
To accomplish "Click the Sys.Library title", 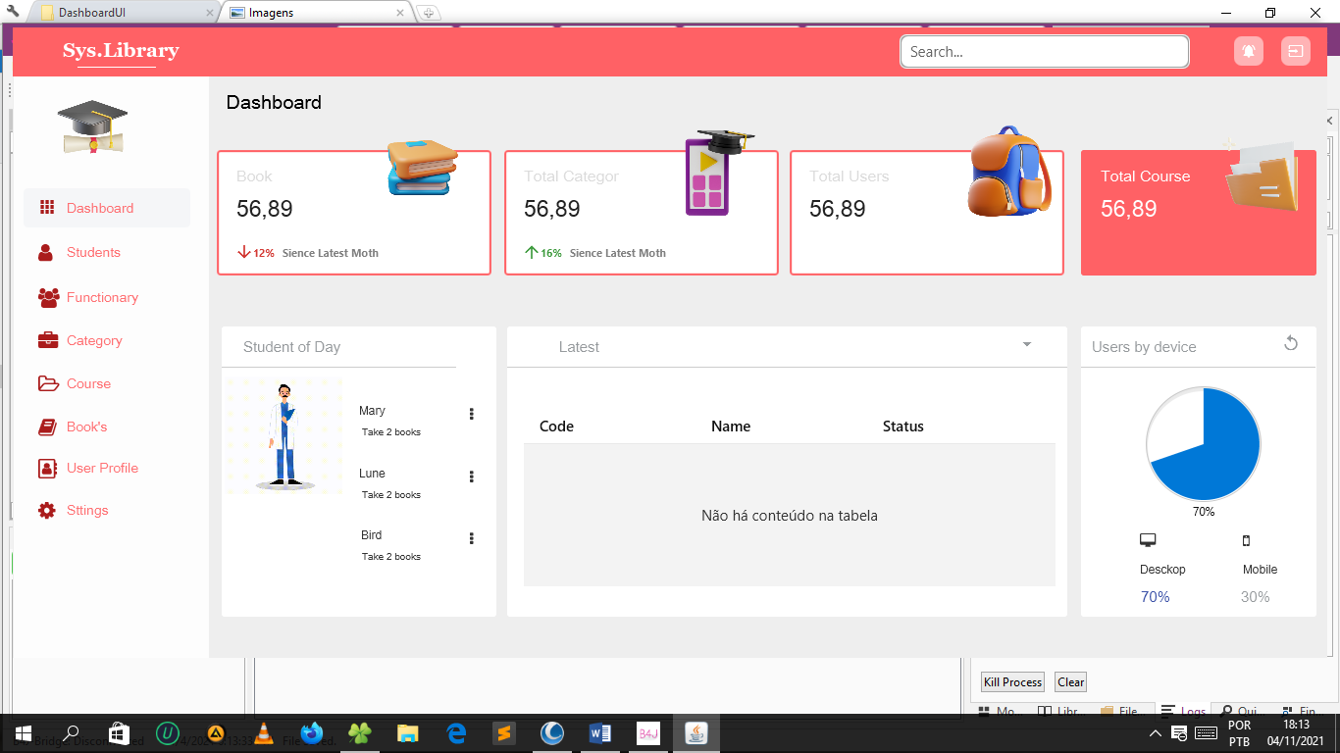I will pyautogui.click(x=121, y=50).
